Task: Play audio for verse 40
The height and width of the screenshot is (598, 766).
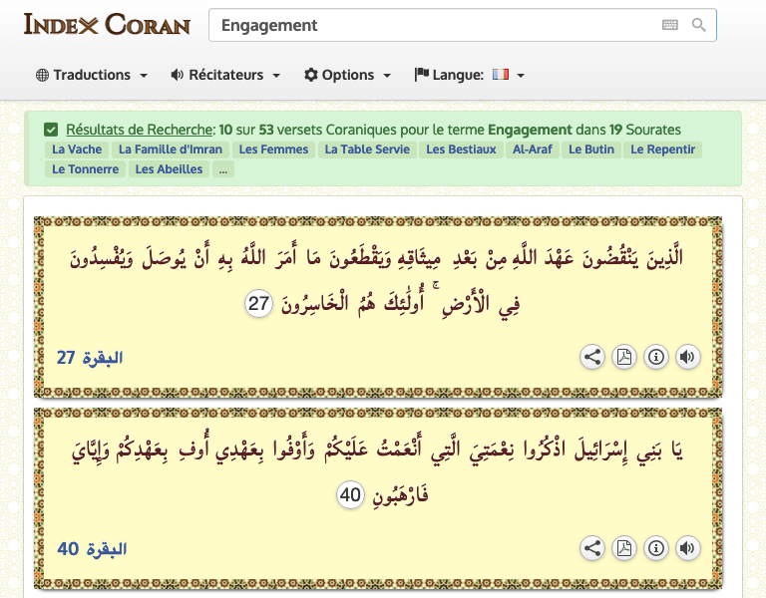Action: coord(687,547)
